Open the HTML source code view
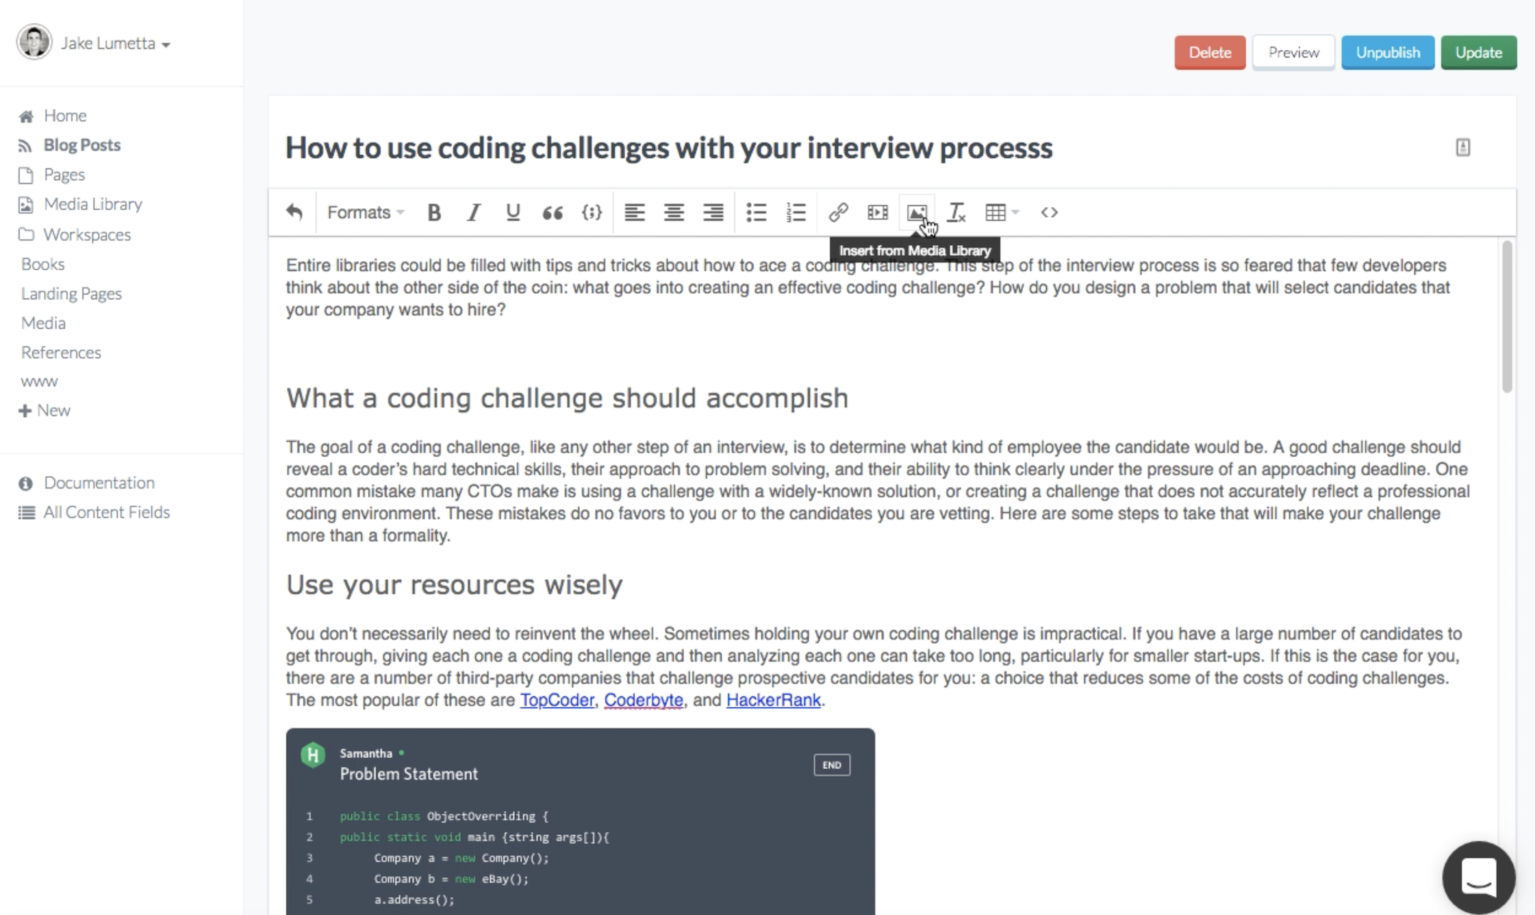1535x915 pixels. pos(1049,212)
